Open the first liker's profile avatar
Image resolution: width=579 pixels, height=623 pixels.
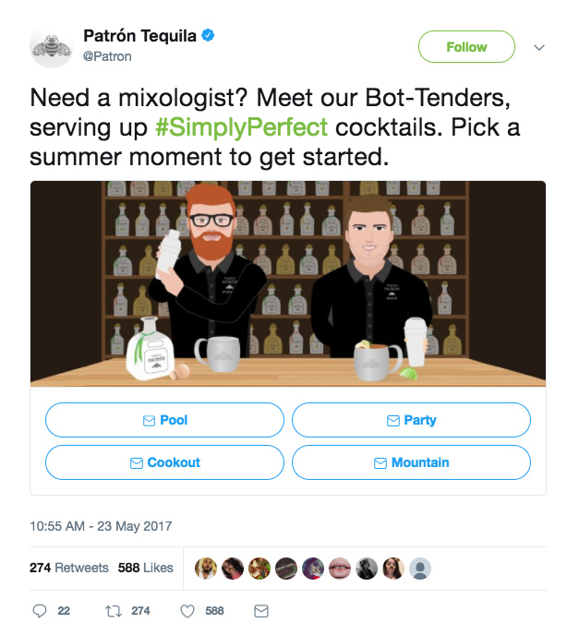click(x=206, y=569)
